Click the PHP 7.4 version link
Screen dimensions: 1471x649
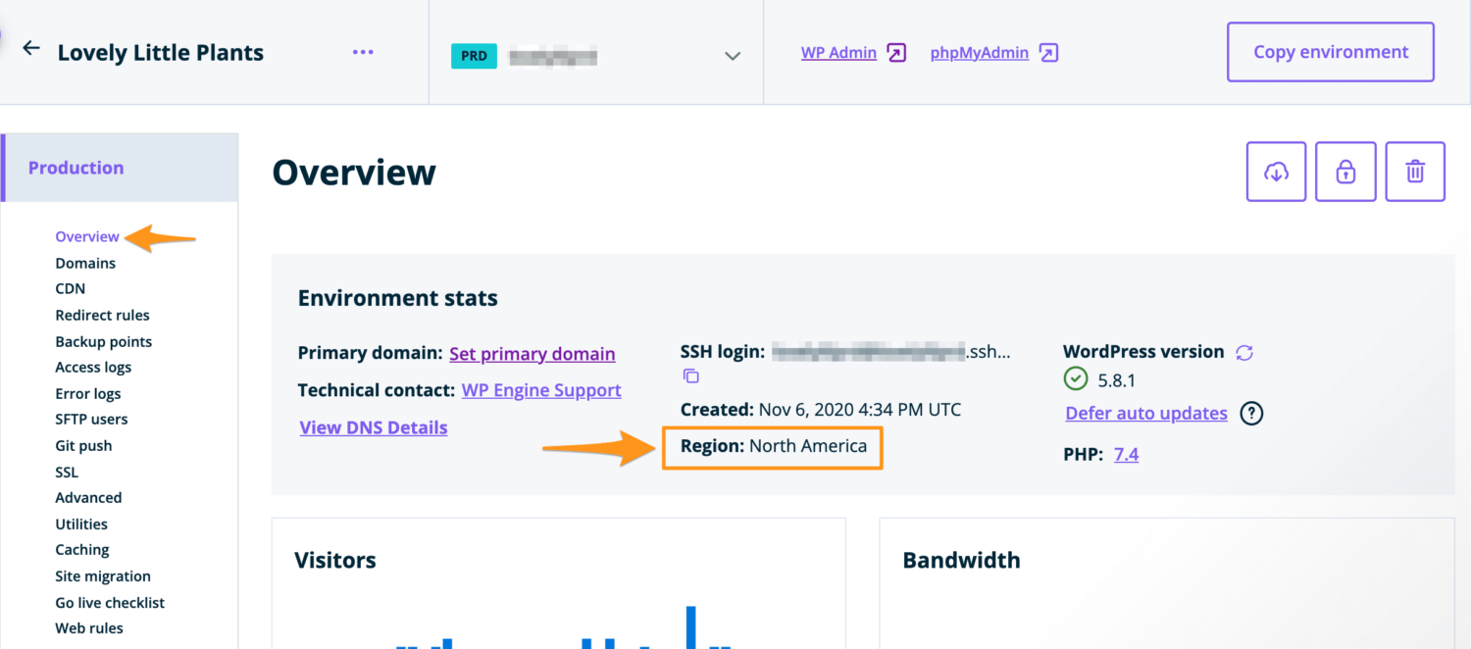pyautogui.click(x=1126, y=454)
